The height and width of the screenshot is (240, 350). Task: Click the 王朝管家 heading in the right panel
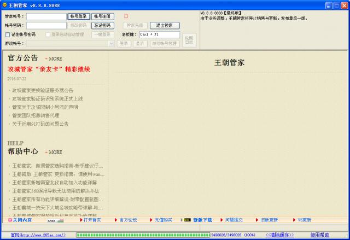[230, 63]
